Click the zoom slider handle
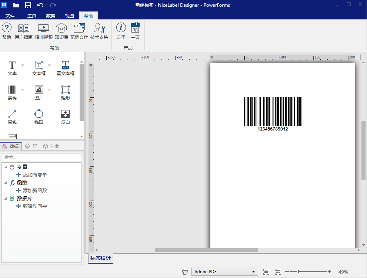 point(298,272)
